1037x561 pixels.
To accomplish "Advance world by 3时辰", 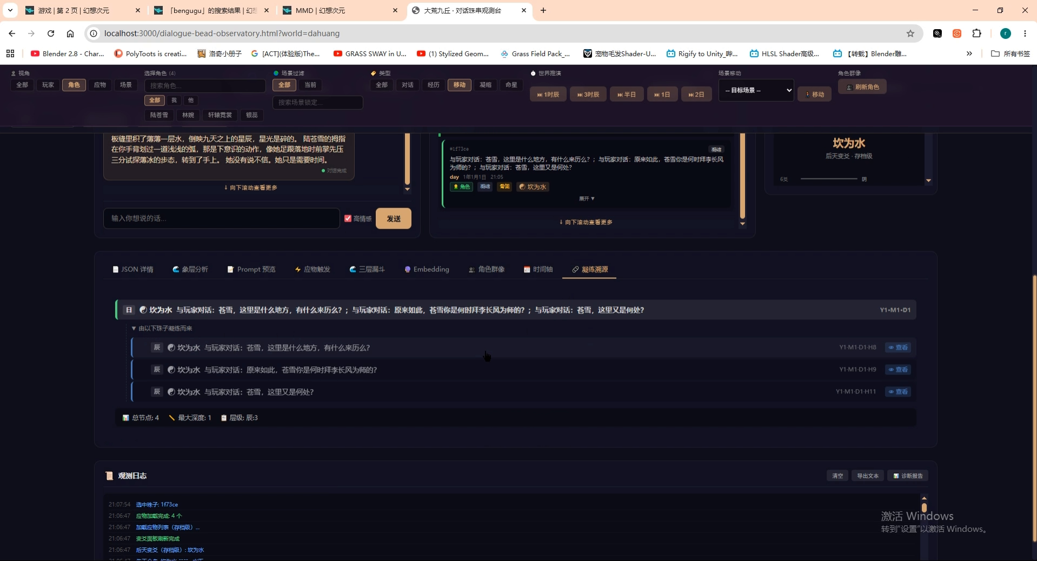I will [x=588, y=94].
